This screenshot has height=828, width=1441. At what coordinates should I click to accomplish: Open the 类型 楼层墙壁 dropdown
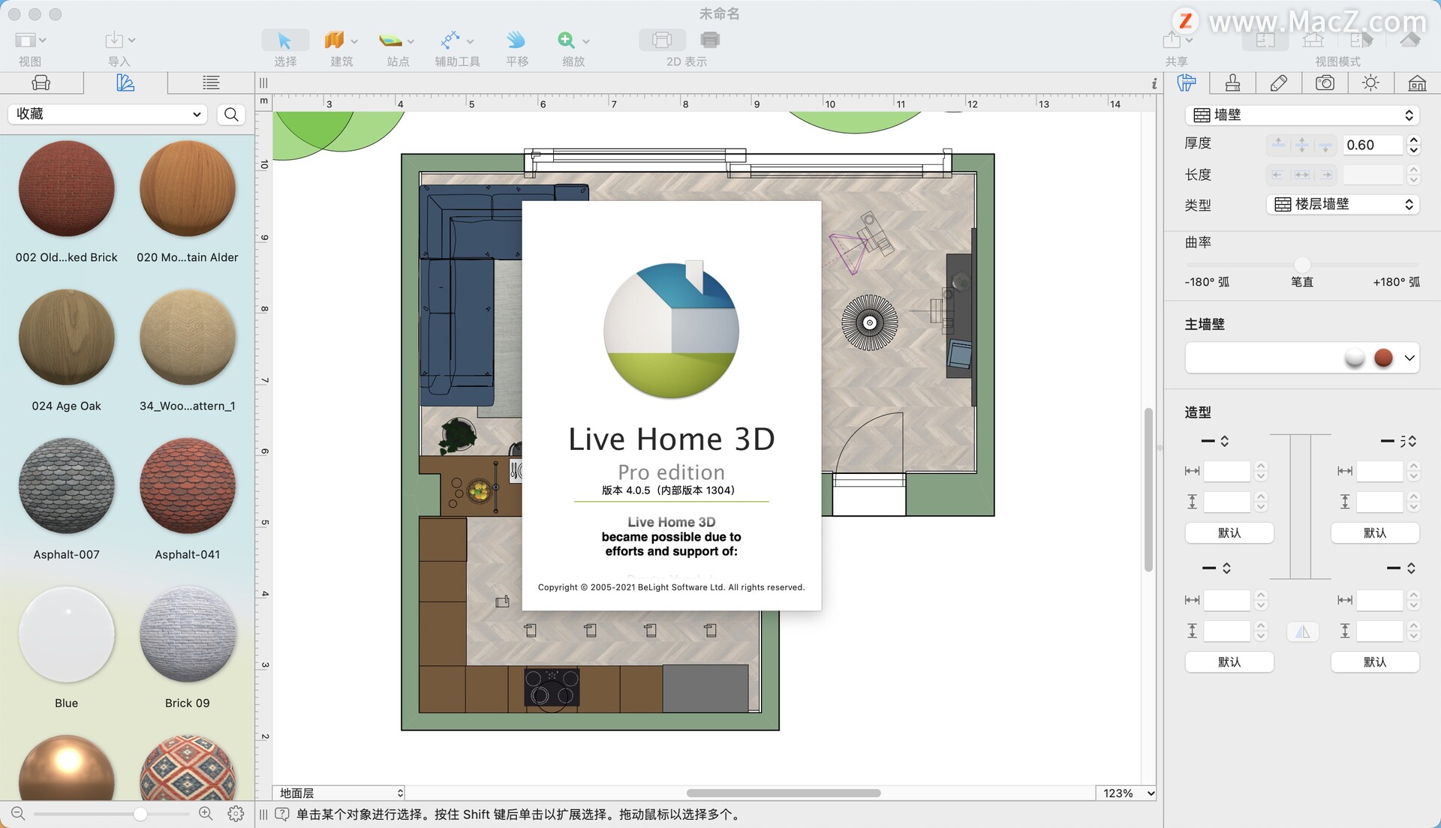click(1343, 204)
